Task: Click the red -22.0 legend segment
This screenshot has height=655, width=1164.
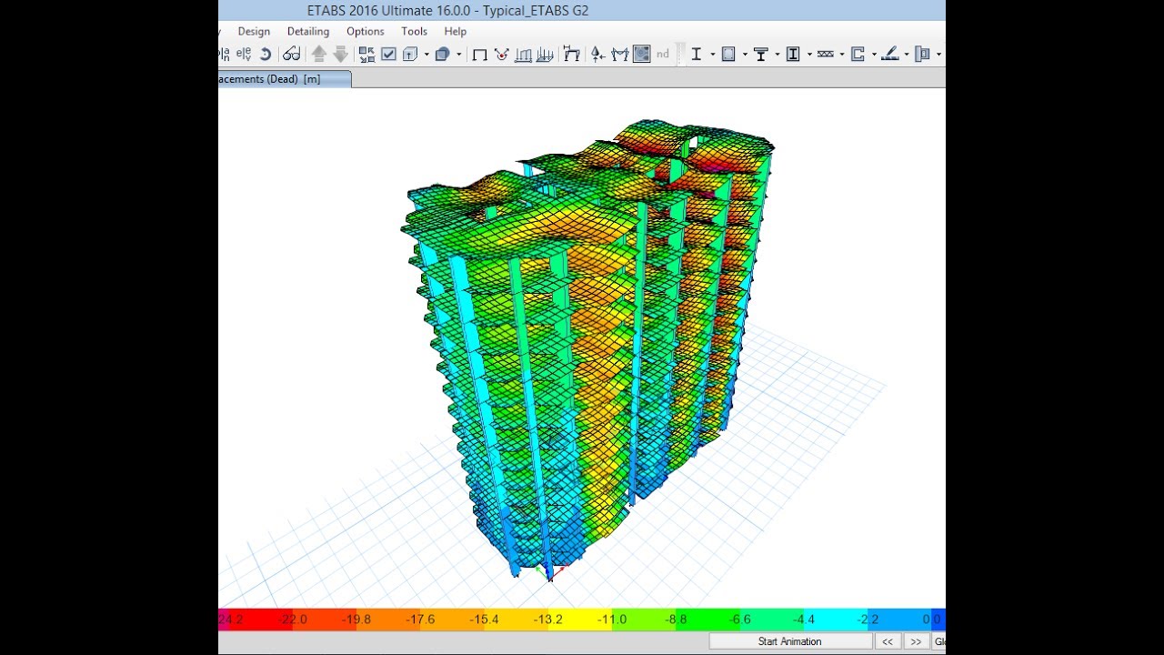Action: 262,620
